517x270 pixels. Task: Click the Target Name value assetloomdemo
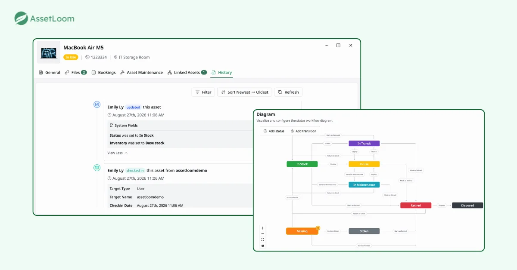150,197
